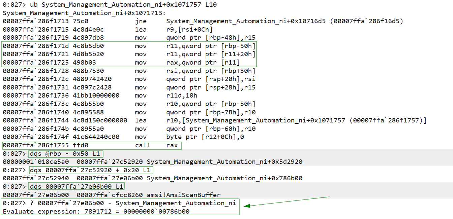The height and width of the screenshot is (219, 453).
Task: Click the System_Management_Automation_ni+0x786b00 symbol
Action: [x=224, y=178]
